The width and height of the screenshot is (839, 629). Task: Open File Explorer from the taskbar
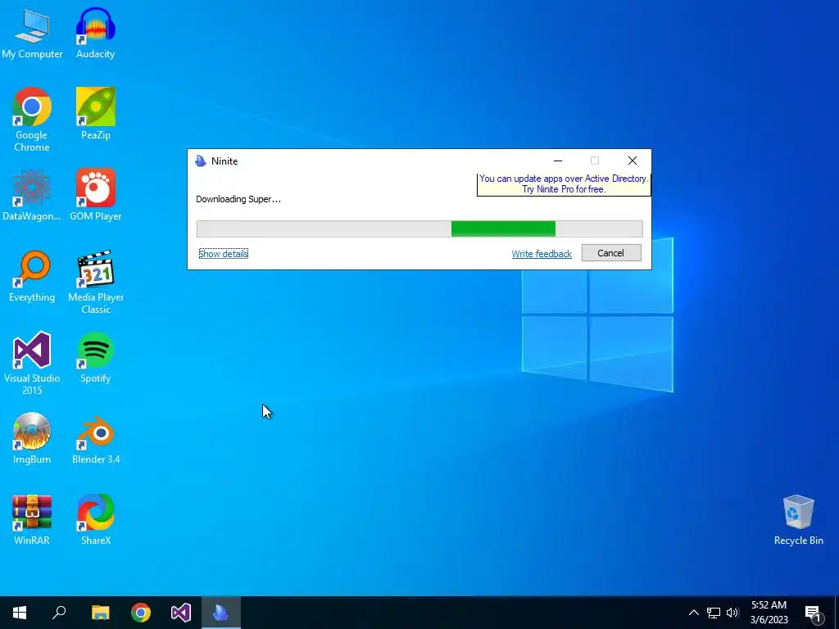(x=100, y=613)
